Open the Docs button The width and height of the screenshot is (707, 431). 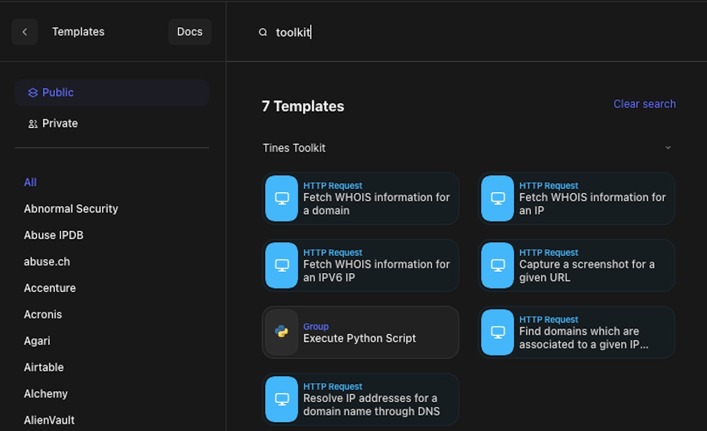coord(189,32)
